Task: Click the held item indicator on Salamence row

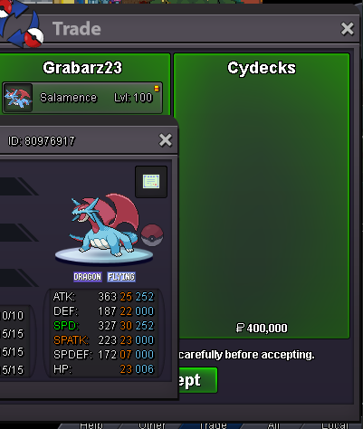Action: [157, 88]
